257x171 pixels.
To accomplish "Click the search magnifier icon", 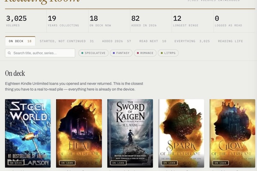I will tap(9, 53).
